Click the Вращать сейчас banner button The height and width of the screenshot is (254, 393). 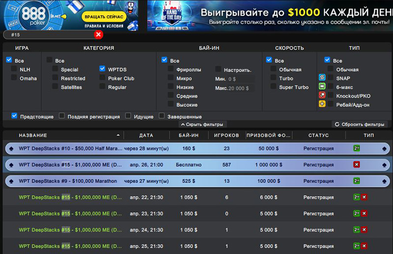coord(104,17)
